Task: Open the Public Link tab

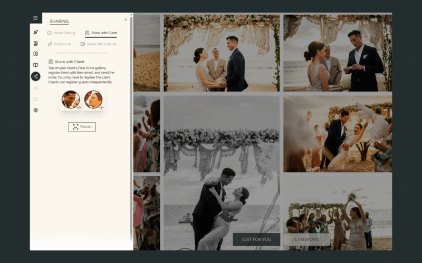Action: point(59,44)
